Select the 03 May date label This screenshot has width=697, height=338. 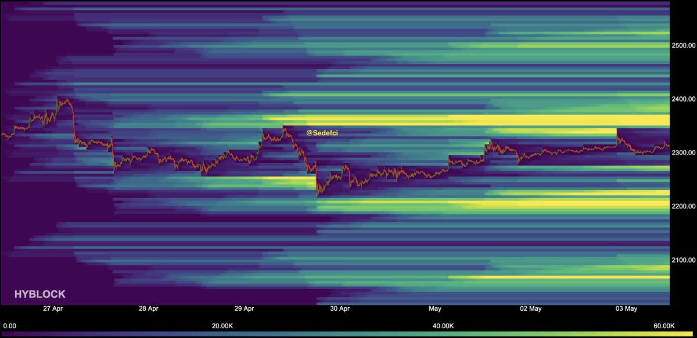[627, 309]
